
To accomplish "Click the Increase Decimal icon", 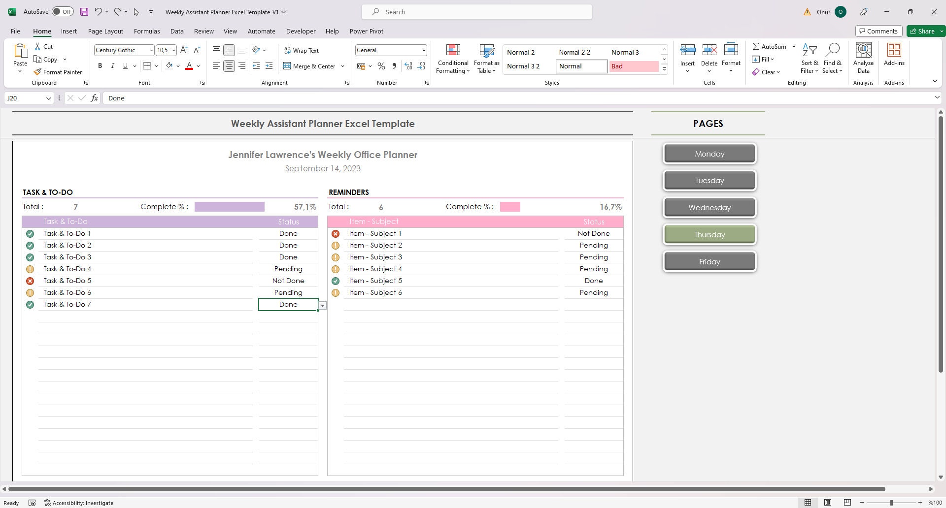I will point(408,65).
